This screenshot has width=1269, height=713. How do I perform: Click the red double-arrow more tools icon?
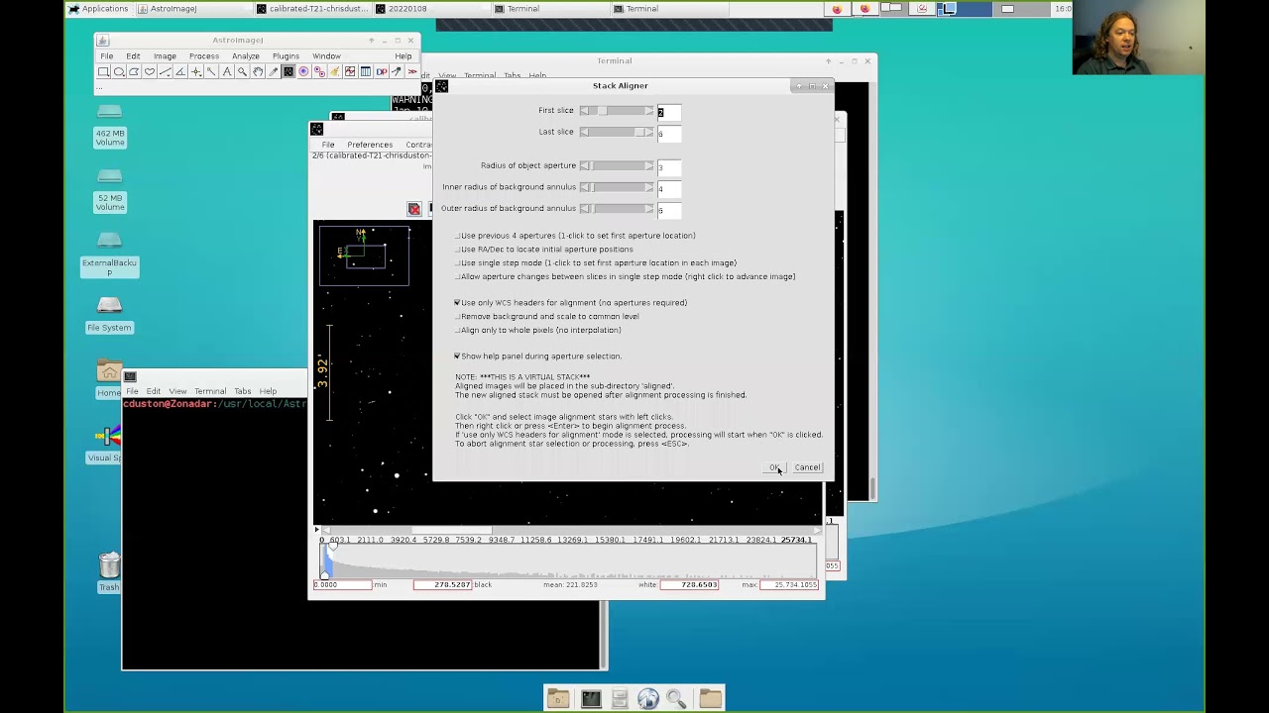(411, 71)
